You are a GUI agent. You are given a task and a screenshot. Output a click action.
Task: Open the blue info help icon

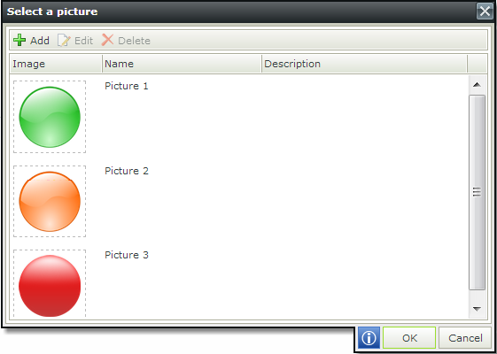pyautogui.click(x=369, y=338)
